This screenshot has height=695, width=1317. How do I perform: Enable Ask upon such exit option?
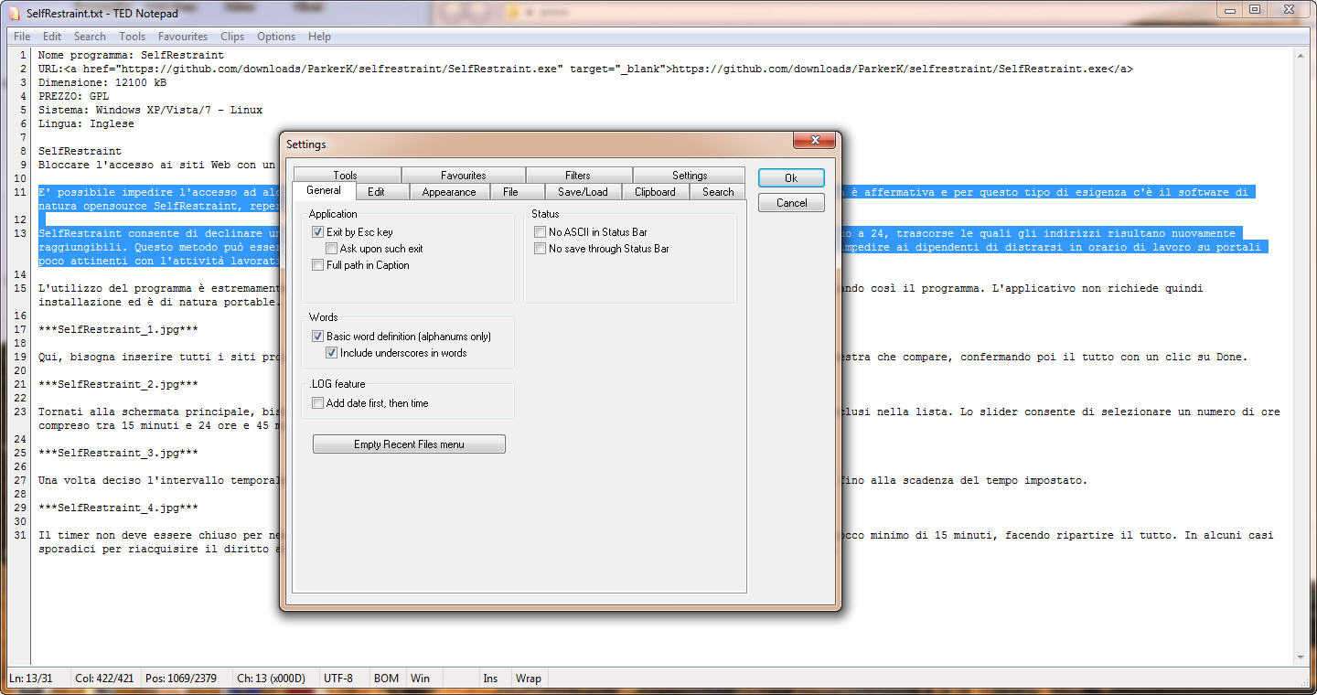tap(332, 249)
